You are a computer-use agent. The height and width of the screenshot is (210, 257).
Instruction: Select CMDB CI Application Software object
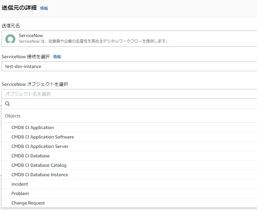point(129,137)
